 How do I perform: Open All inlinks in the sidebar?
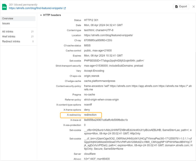(x=18, y=31)
